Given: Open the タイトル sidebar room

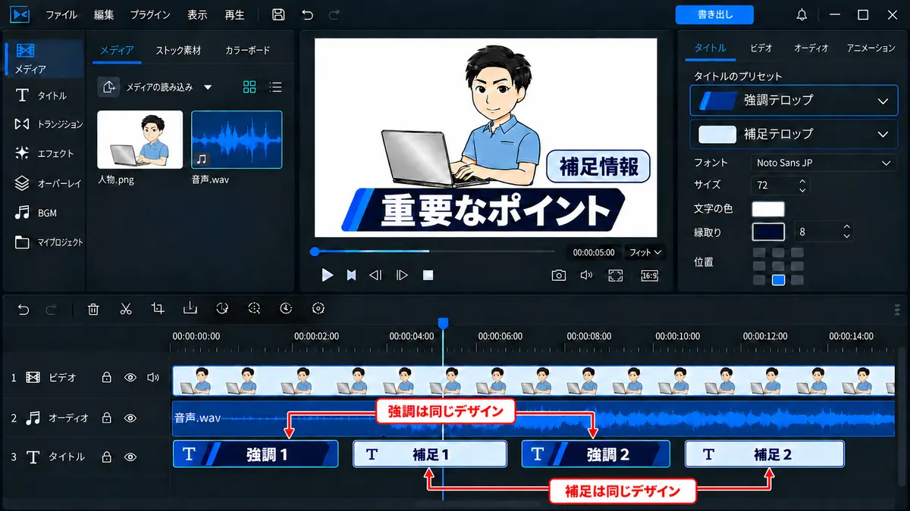Looking at the screenshot, I should click(43, 96).
